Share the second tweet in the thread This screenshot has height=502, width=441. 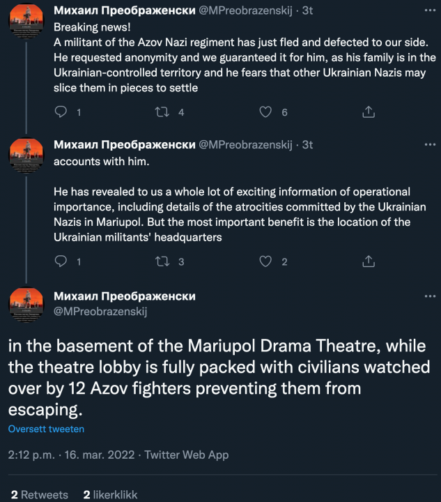tap(369, 261)
